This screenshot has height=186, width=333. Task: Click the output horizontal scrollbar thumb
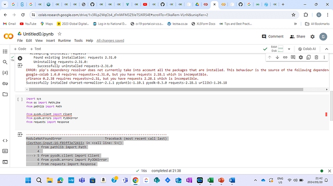pos(166,89)
